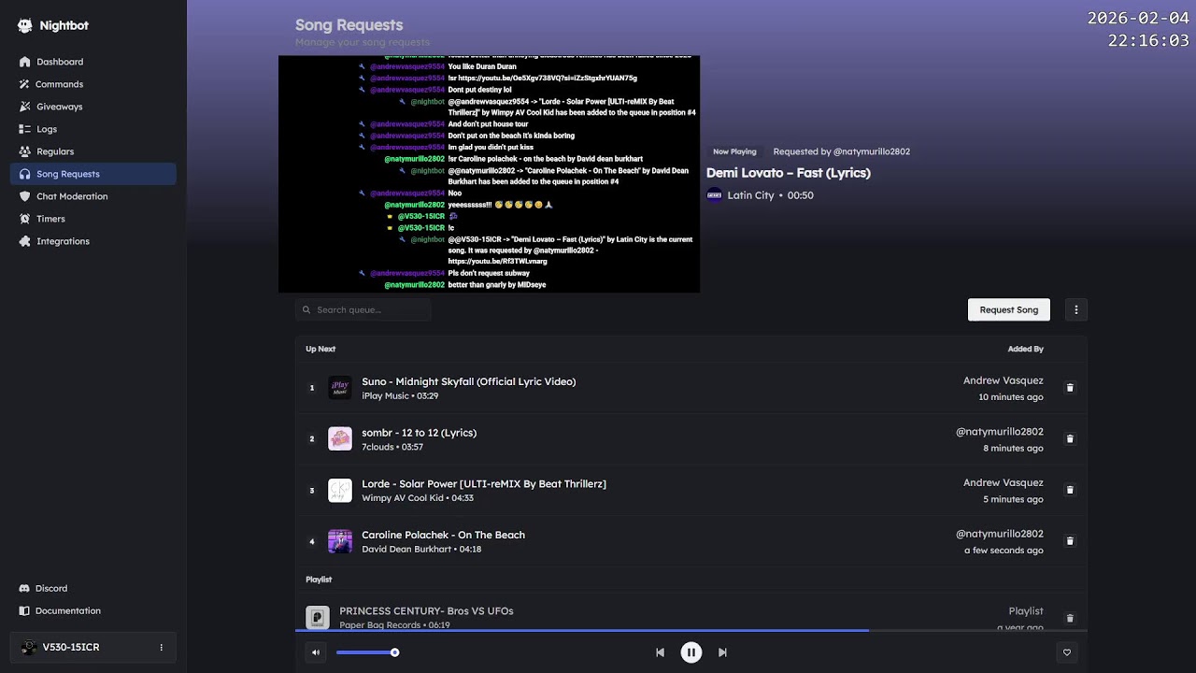Select Caroline Polachek - On The Beach title

point(443,535)
